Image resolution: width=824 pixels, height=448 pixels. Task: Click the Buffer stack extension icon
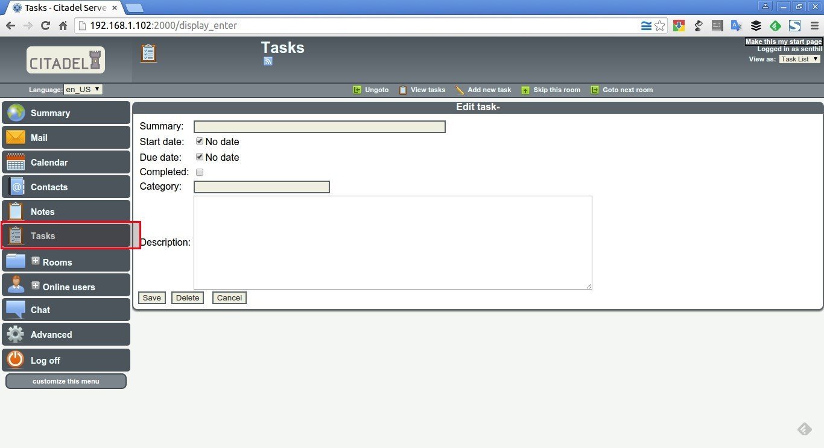756,25
